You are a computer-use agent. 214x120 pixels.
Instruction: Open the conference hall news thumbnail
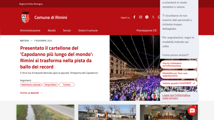pyautogui.click(x=169, y=112)
